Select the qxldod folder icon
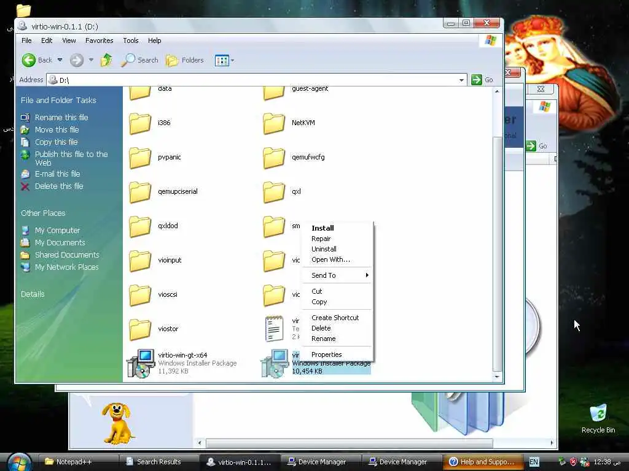This screenshot has width=629, height=471. 140,227
